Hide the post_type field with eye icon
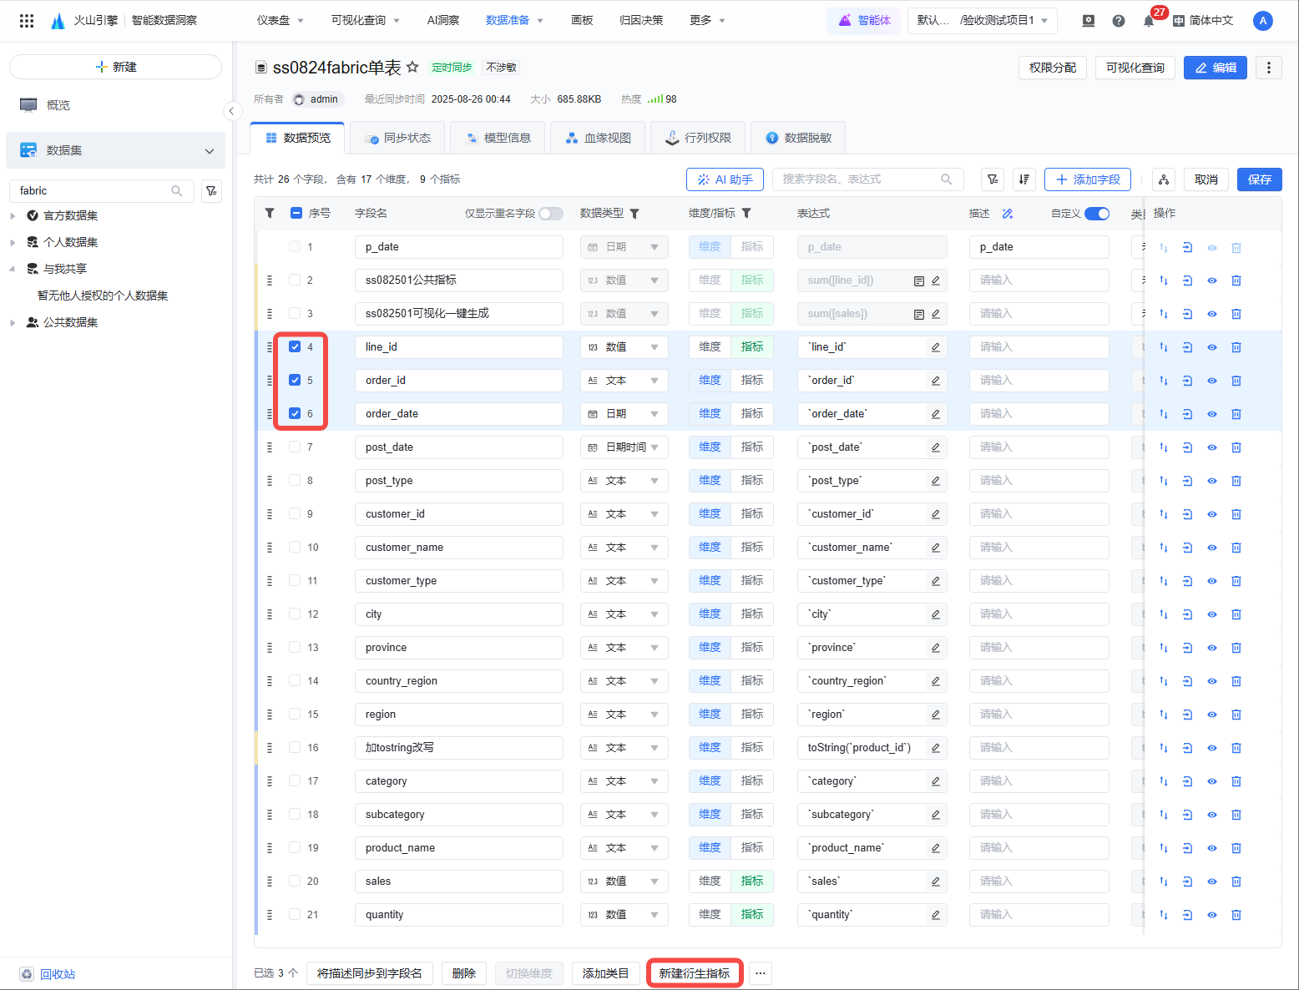 point(1212,481)
